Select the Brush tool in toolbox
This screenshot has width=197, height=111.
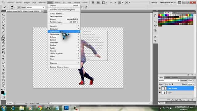point(3,39)
